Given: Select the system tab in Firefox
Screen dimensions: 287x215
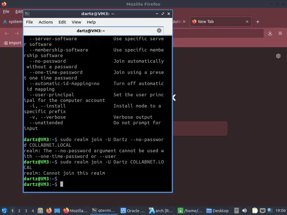Looking at the screenshot, I should point(12,22).
